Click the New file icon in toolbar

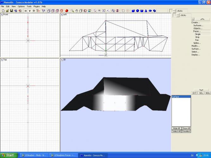coord(3,10)
